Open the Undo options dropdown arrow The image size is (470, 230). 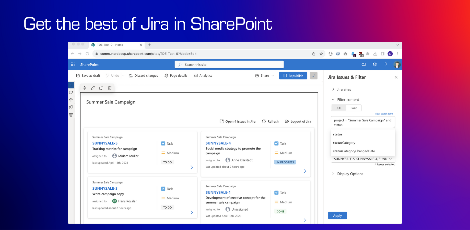point(123,76)
